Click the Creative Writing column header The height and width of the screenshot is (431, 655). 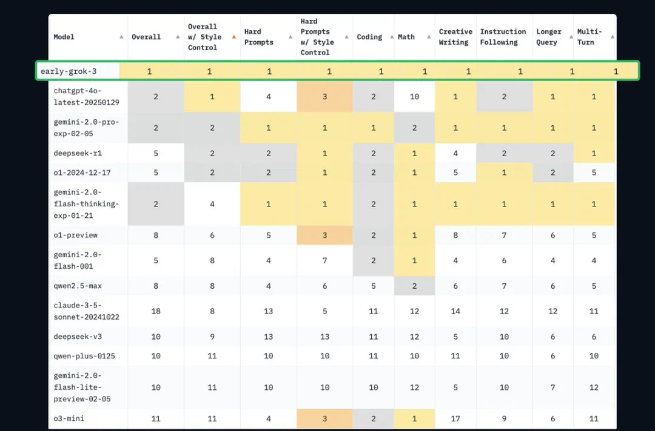tap(455, 37)
